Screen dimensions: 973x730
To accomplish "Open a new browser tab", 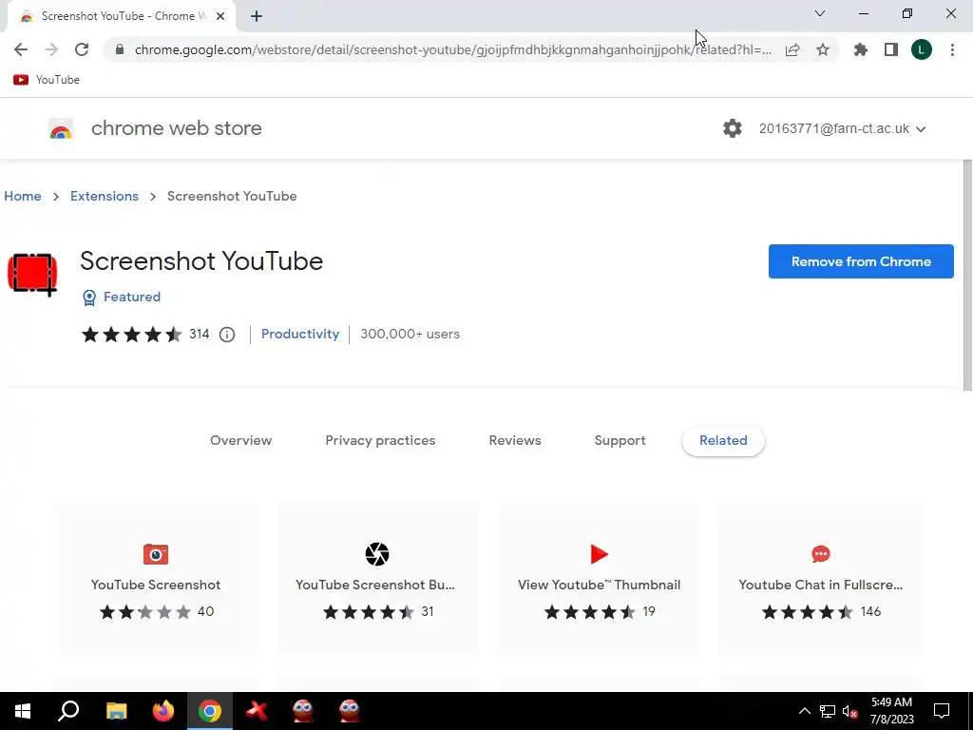I will pos(257,17).
